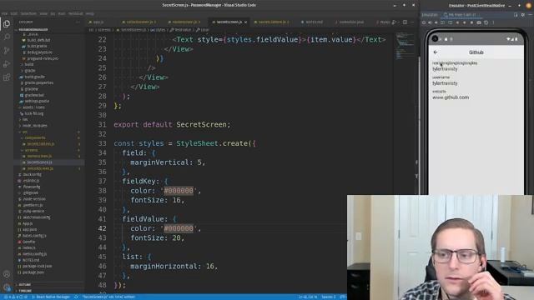
Task: Open proguard-rules.pro file
Action: [43, 58]
